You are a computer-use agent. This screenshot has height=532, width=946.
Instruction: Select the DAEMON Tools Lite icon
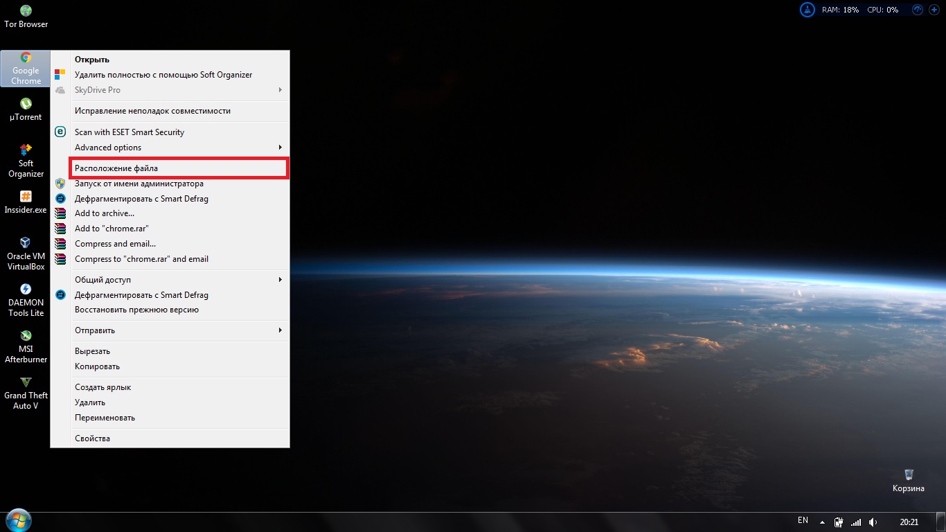26,299
